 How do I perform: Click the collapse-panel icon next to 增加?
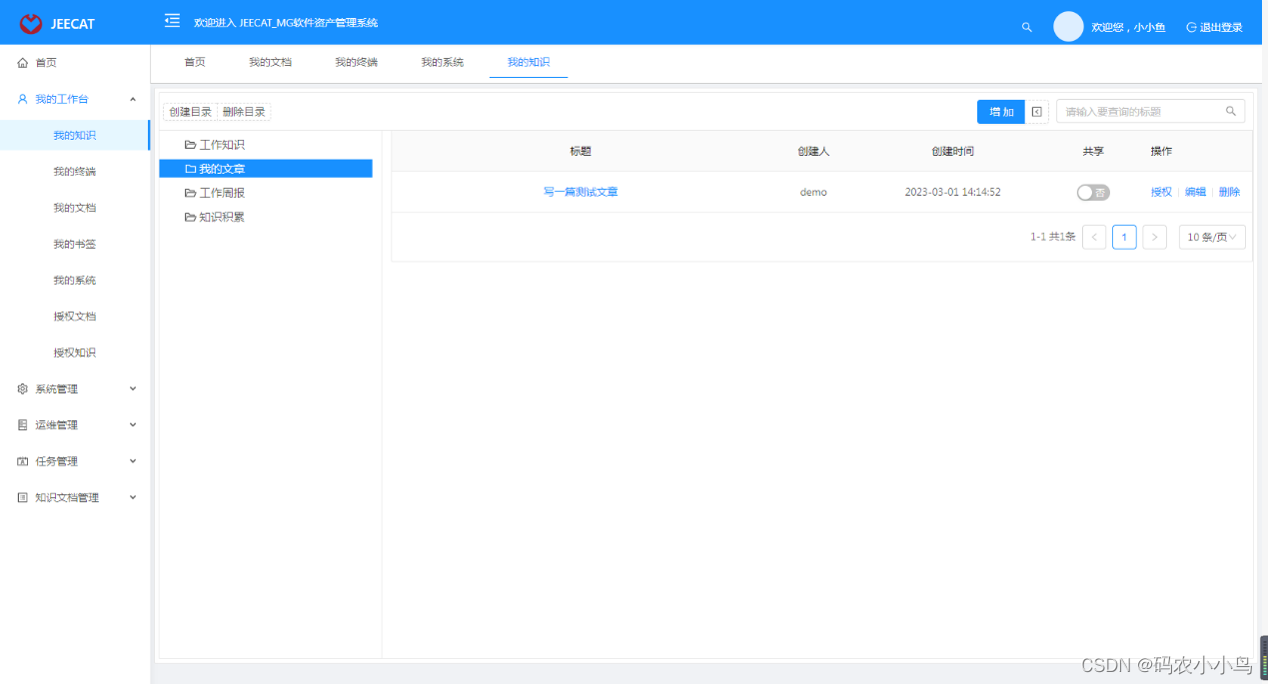1037,112
